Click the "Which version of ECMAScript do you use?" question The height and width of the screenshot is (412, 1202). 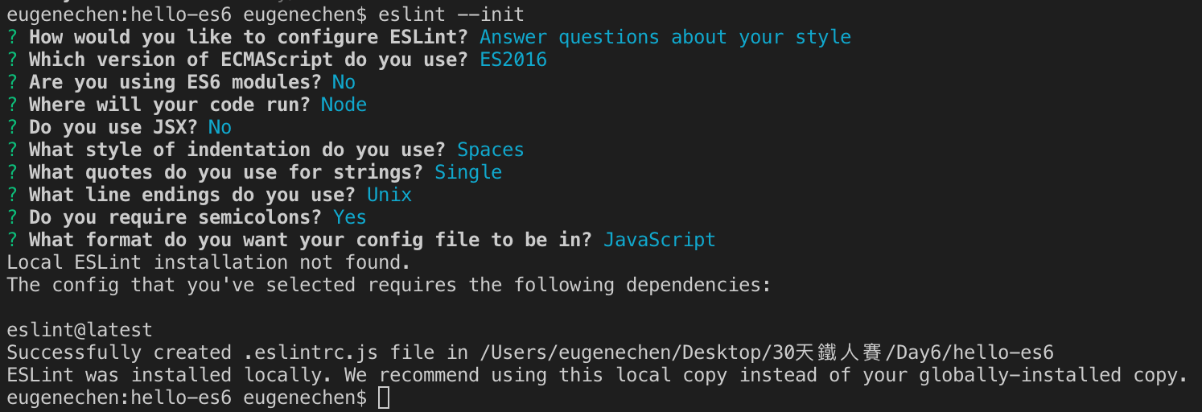pyautogui.click(x=249, y=60)
